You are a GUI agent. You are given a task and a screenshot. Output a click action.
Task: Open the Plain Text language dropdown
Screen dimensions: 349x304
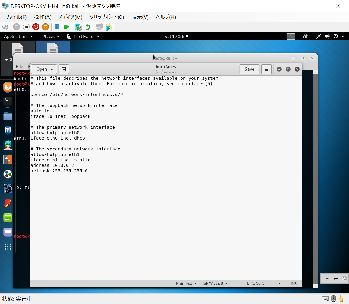point(186,283)
